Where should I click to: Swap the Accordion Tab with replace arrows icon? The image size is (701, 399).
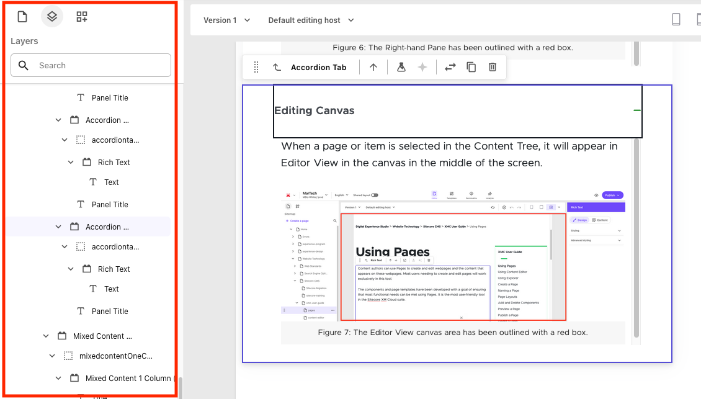[450, 67]
